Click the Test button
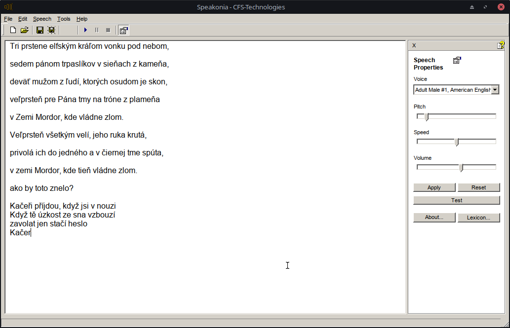The height and width of the screenshot is (328, 510). (457, 200)
